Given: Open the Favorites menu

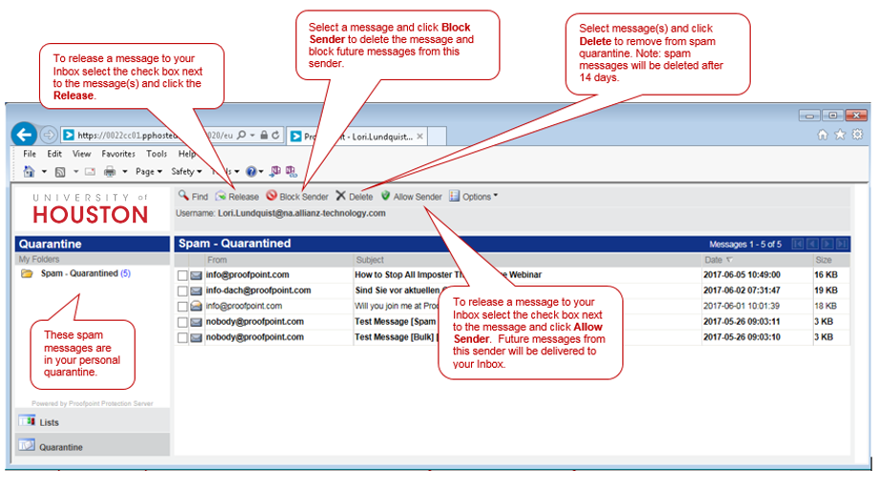Looking at the screenshot, I should tap(118, 154).
